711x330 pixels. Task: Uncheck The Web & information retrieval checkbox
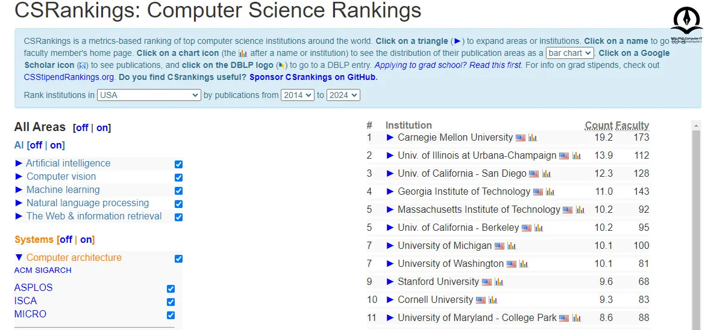(179, 217)
